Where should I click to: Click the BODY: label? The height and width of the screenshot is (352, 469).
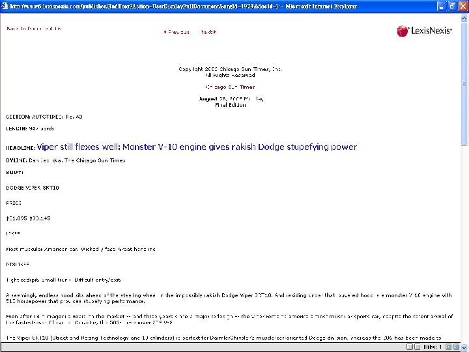tap(14, 172)
